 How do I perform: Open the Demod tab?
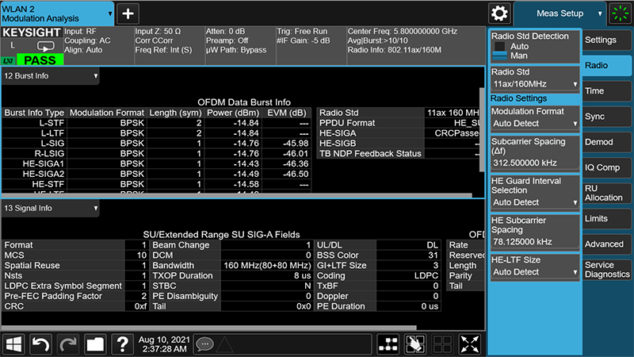[x=607, y=142]
